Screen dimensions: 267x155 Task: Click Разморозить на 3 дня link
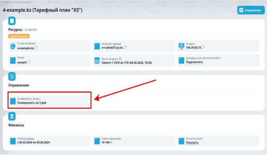coord(32,103)
